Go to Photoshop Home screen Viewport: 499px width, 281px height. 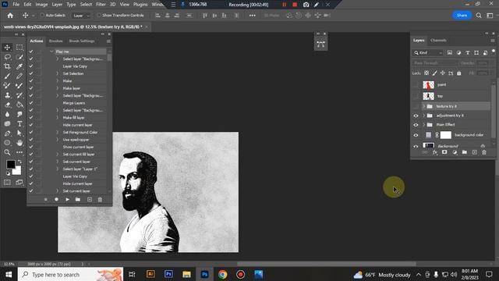click(x=10, y=16)
